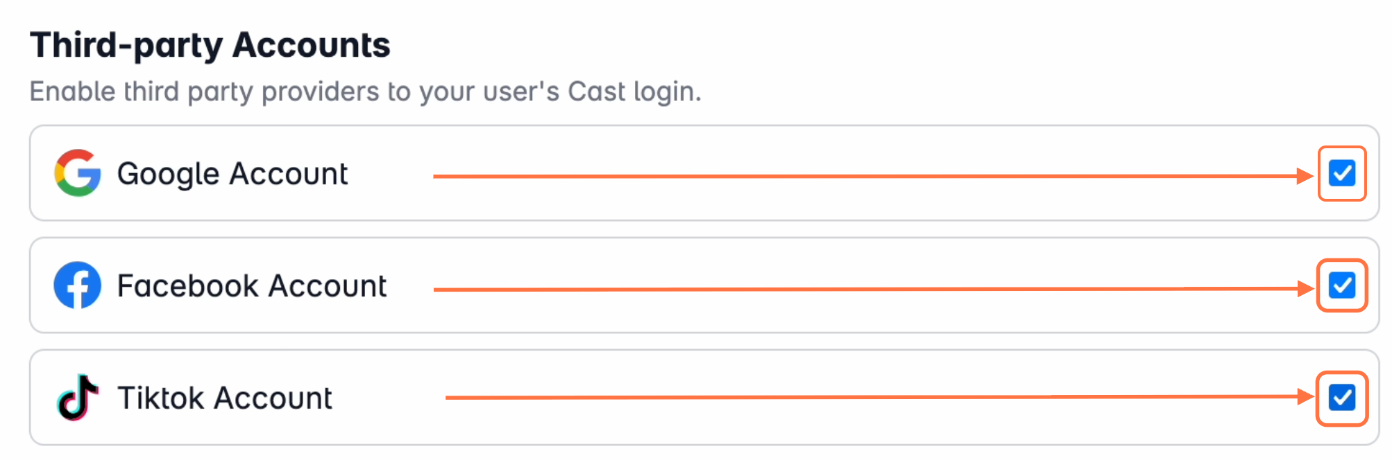This screenshot has width=1392, height=460.
Task: Select the "Facebook Account" label text
Action: tap(251, 285)
